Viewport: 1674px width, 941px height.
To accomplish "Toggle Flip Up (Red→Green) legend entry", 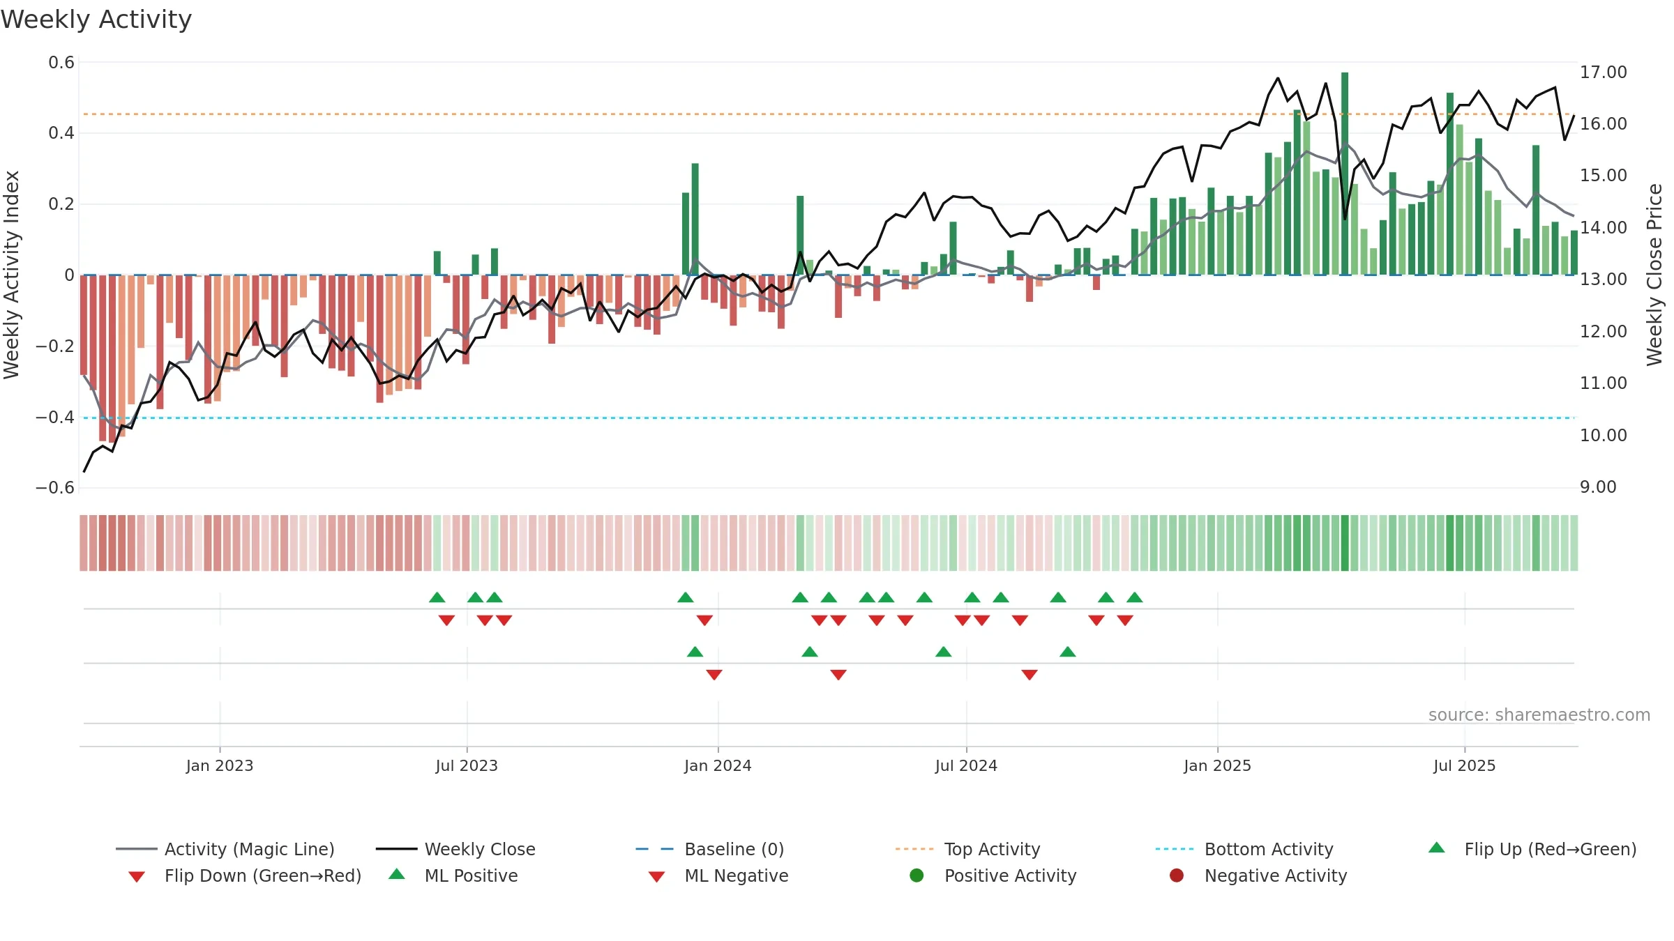I will pos(1532,849).
